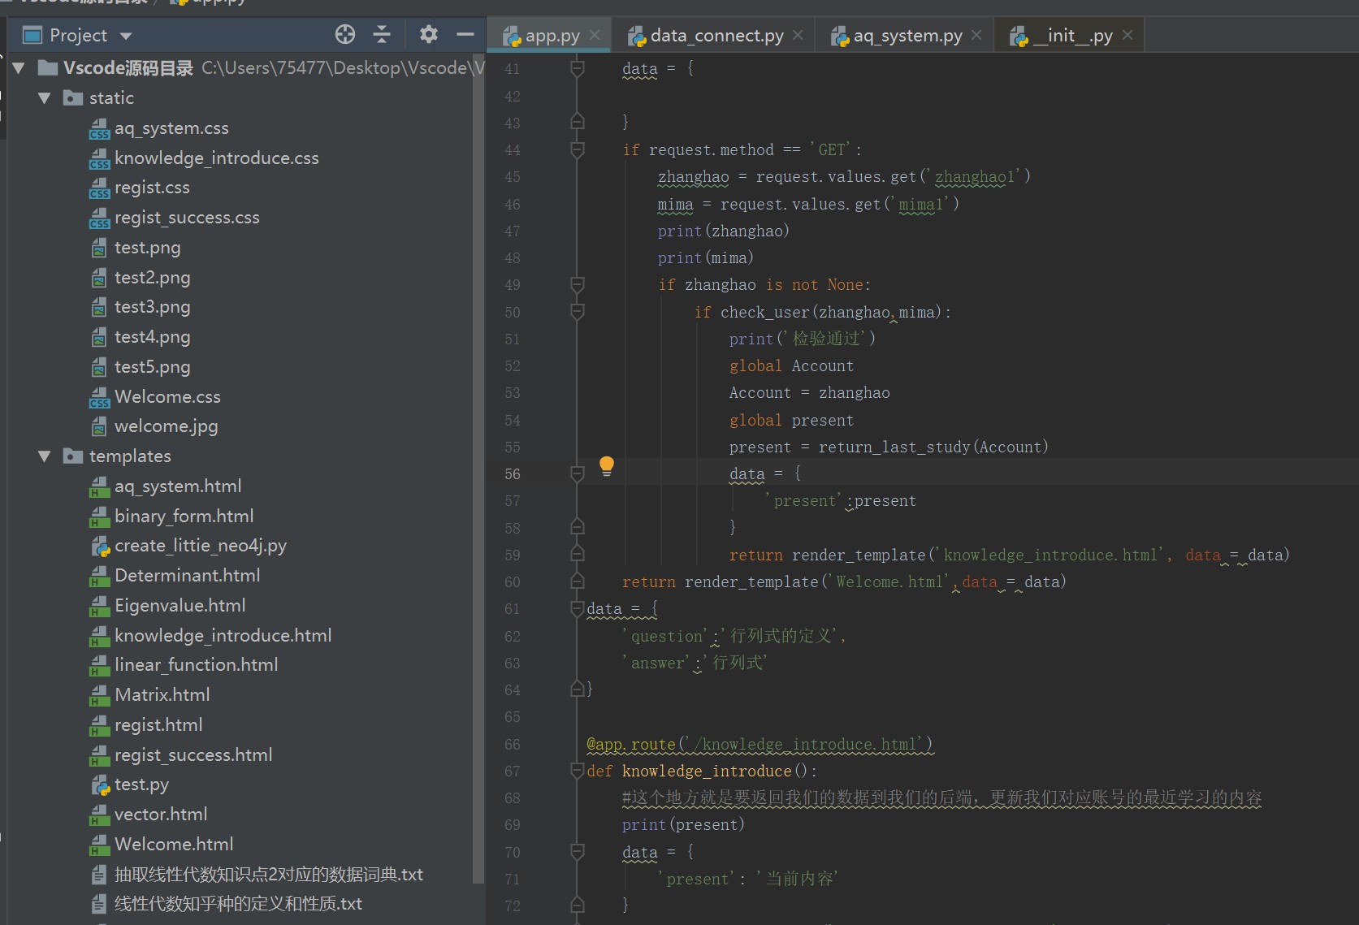The height and width of the screenshot is (925, 1359).
Task: Click the 'return_last_study' call on line 55
Action: pos(894,447)
